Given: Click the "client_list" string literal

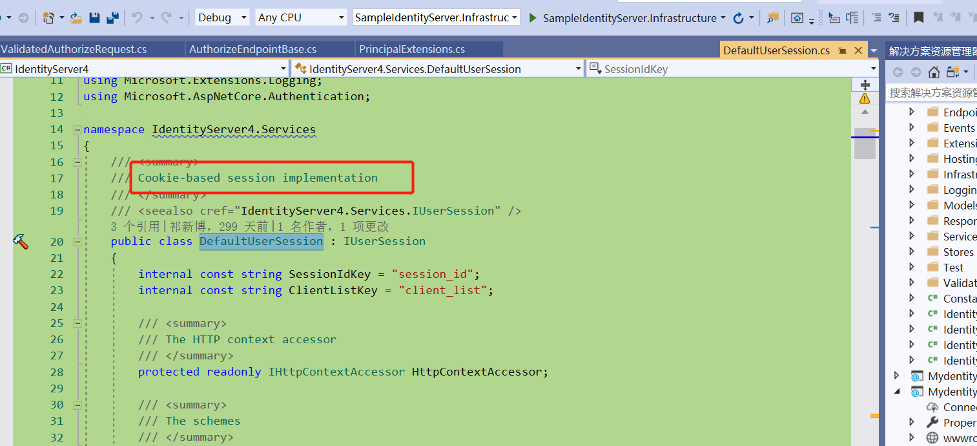Looking at the screenshot, I should [443, 290].
